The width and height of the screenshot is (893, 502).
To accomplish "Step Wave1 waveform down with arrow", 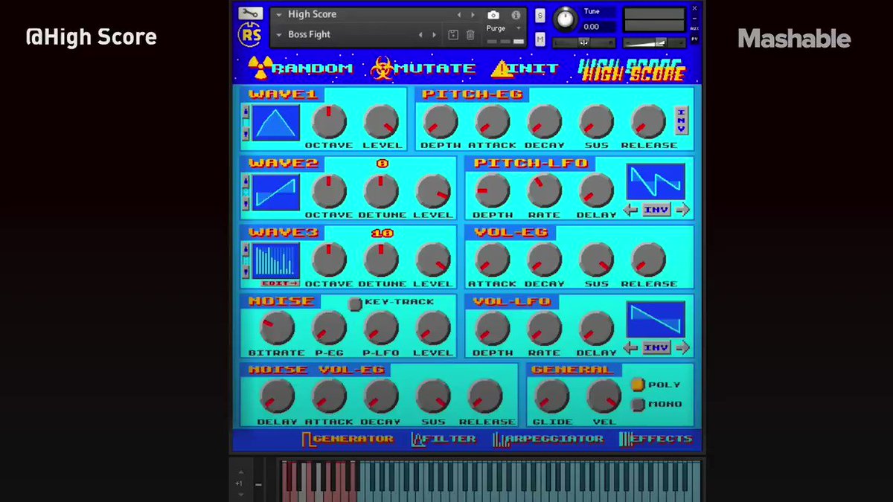I will [246, 133].
